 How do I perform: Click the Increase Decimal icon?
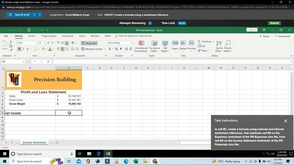[x=126, y=49]
